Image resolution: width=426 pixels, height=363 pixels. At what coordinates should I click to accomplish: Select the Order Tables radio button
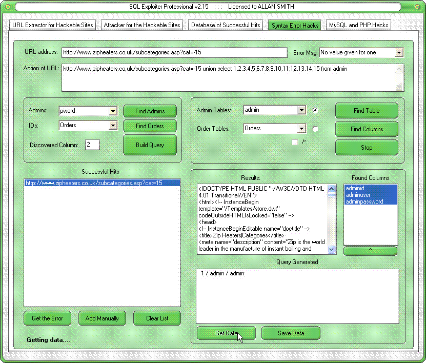[x=315, y=129]
